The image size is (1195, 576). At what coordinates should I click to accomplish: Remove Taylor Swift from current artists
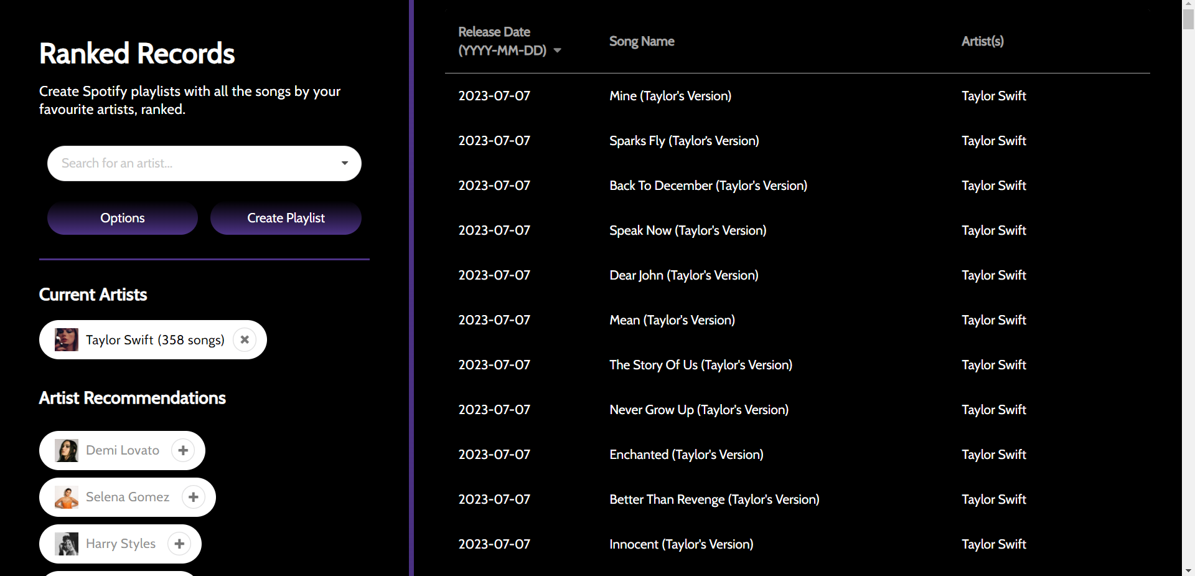click(x=245, y=340)
